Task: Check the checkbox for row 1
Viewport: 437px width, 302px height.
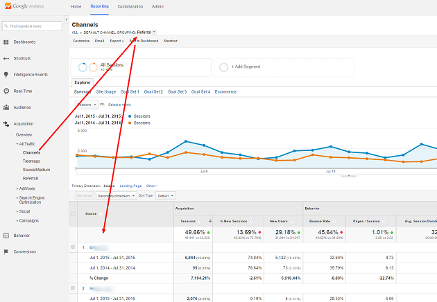Action: [73, 247]
